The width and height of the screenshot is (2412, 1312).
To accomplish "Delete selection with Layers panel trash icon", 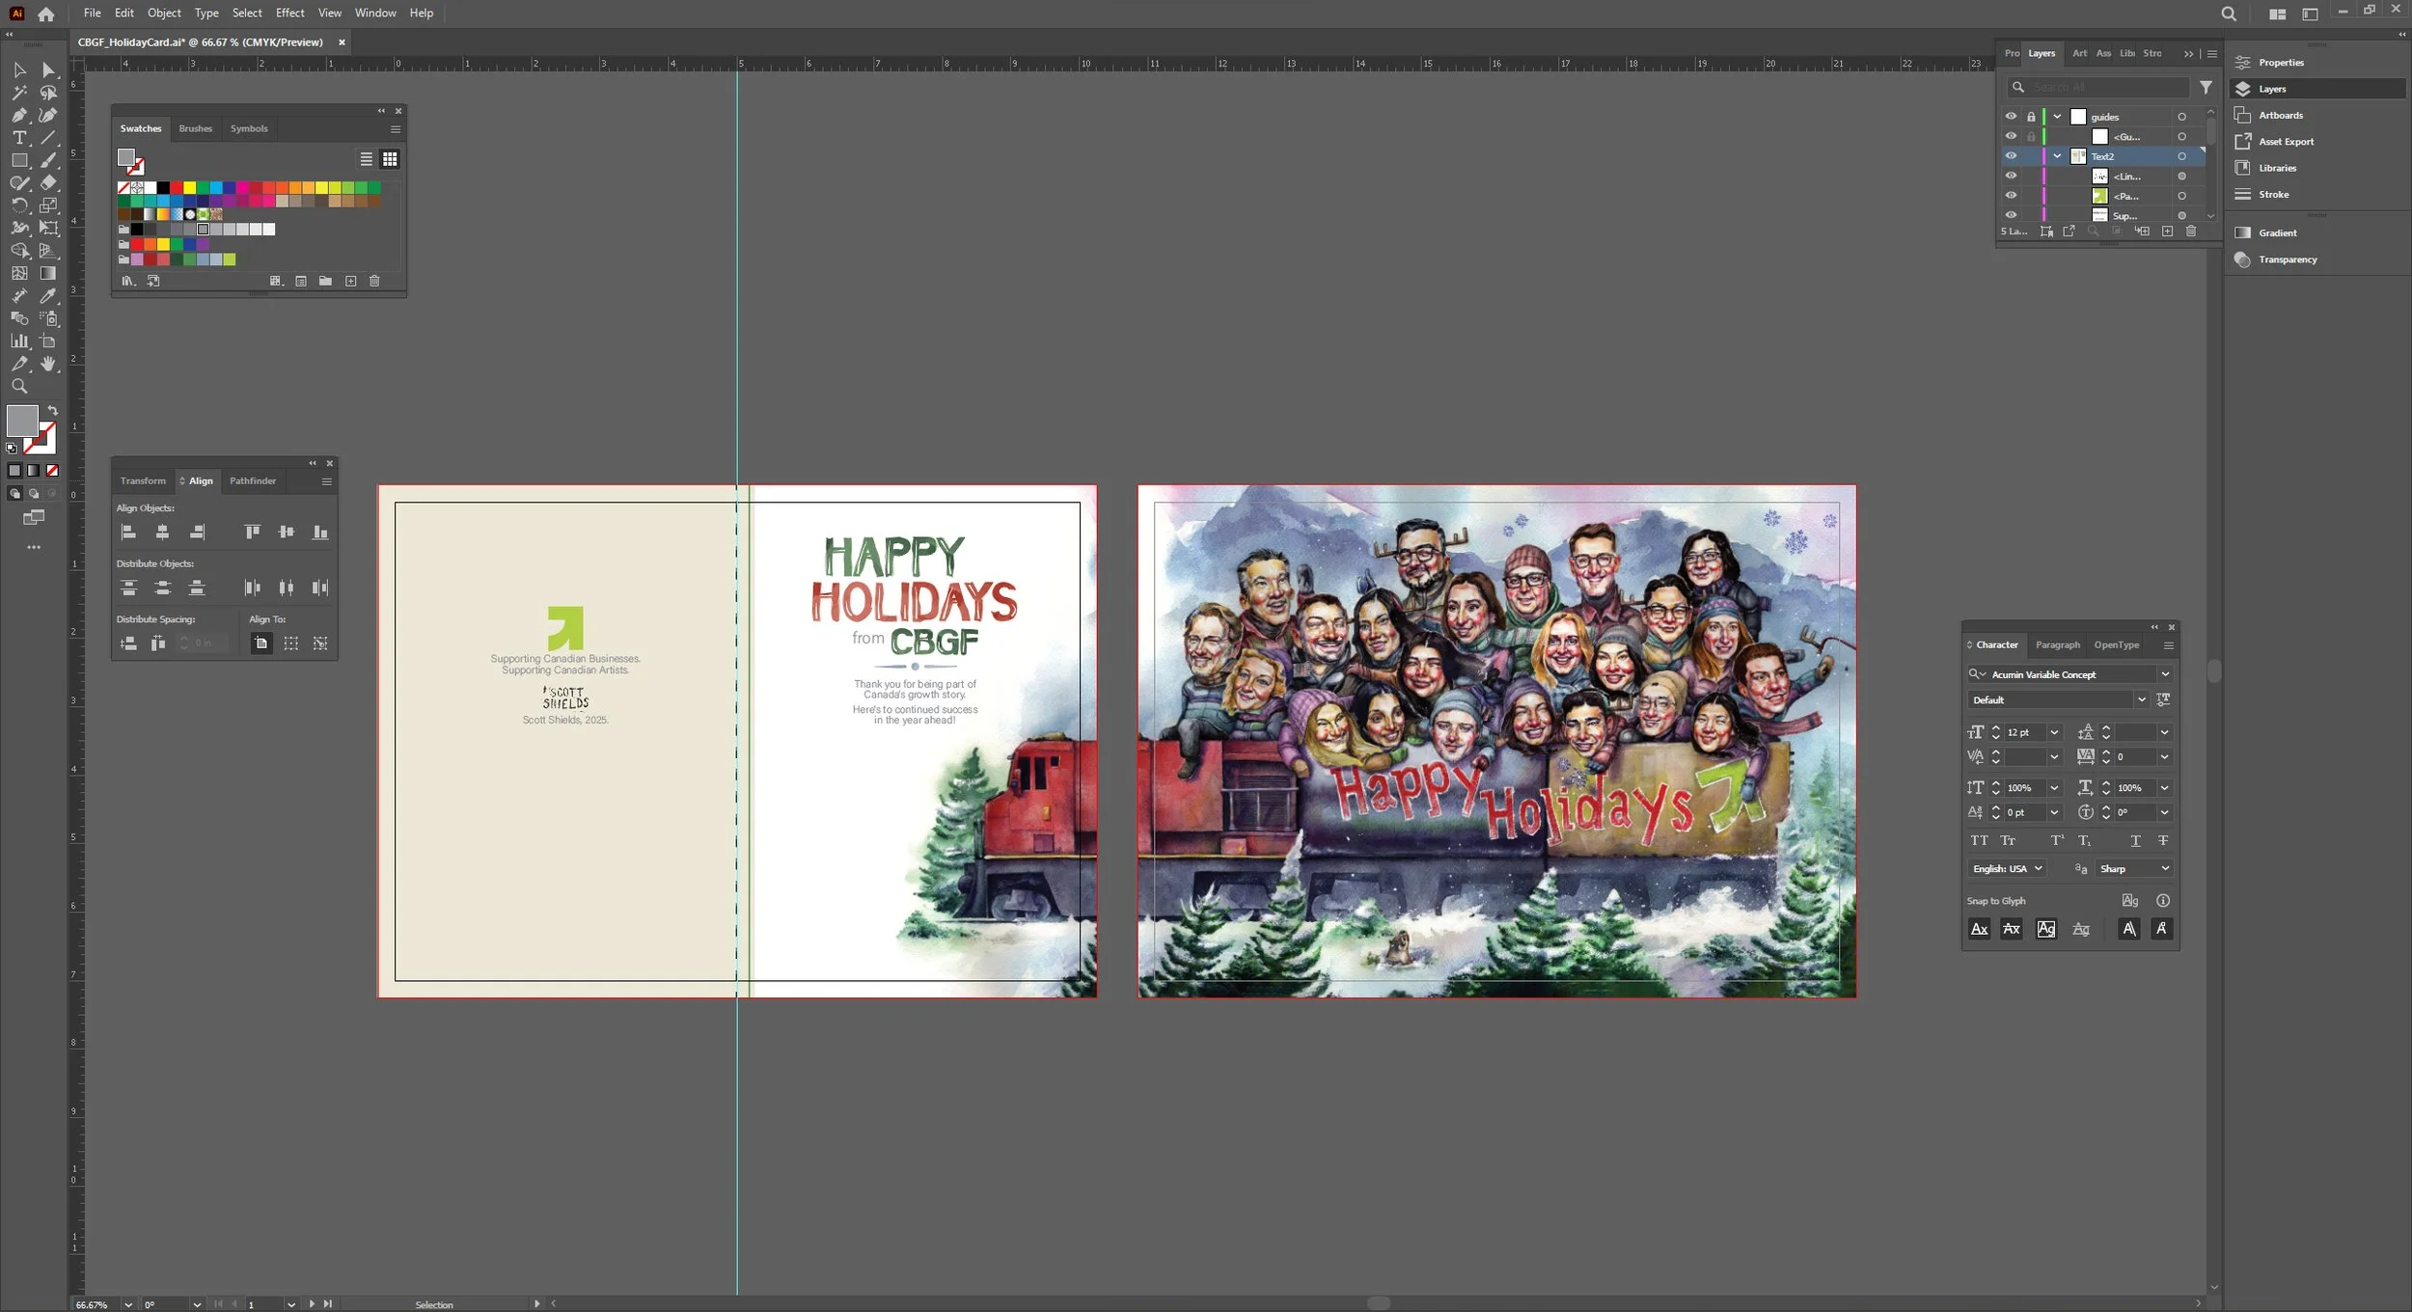I will click(x=2191, y=232).
